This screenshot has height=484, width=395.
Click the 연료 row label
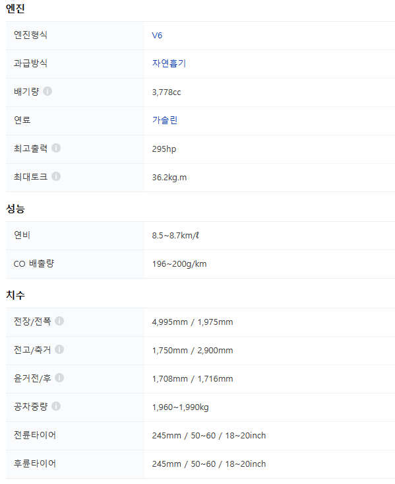[22, 120]
